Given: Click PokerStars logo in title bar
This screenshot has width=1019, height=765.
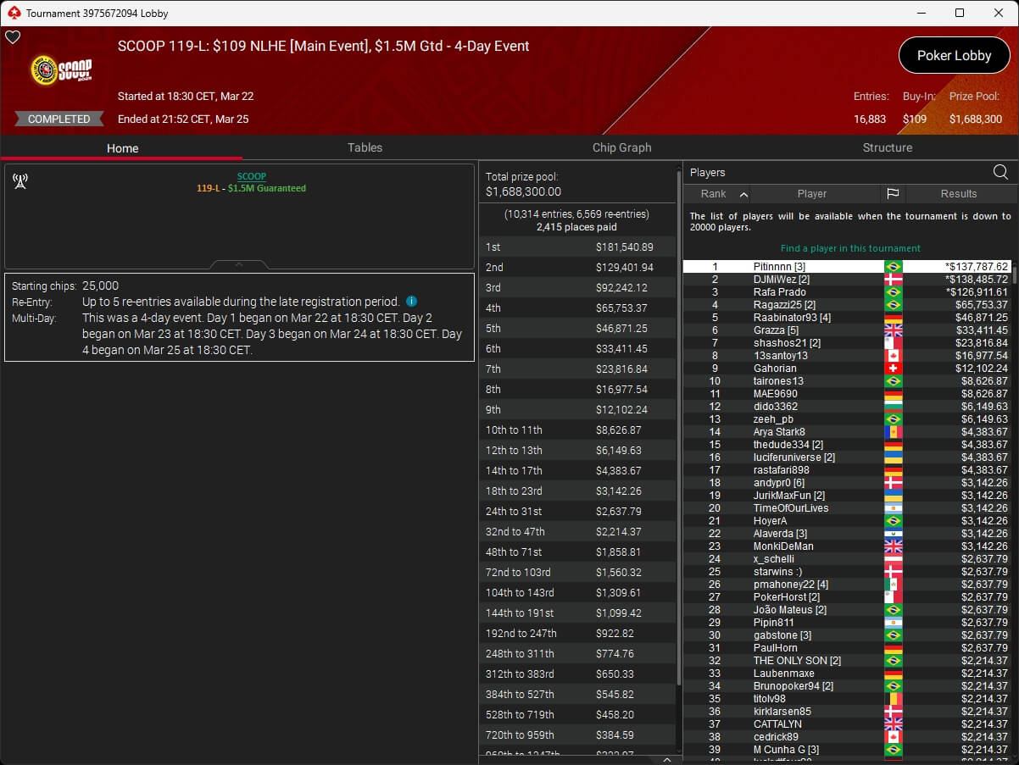Looking at the screenshot, I should coord(14,13).
